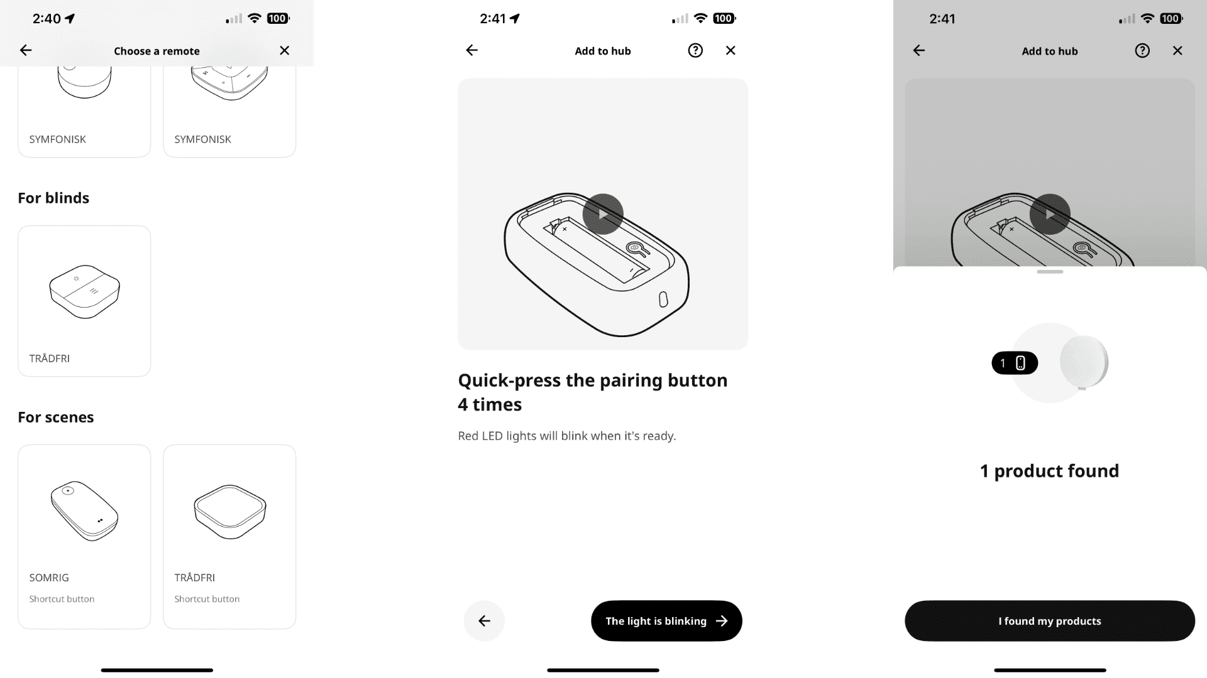The height and width of the screenshot is (678, 1207).
Task: Select SYMFONISK remote left option
Action: pyautogui.click(x=84, y=107)
